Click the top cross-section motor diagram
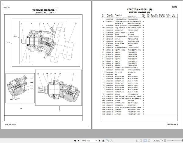 [x=46, y=43]
